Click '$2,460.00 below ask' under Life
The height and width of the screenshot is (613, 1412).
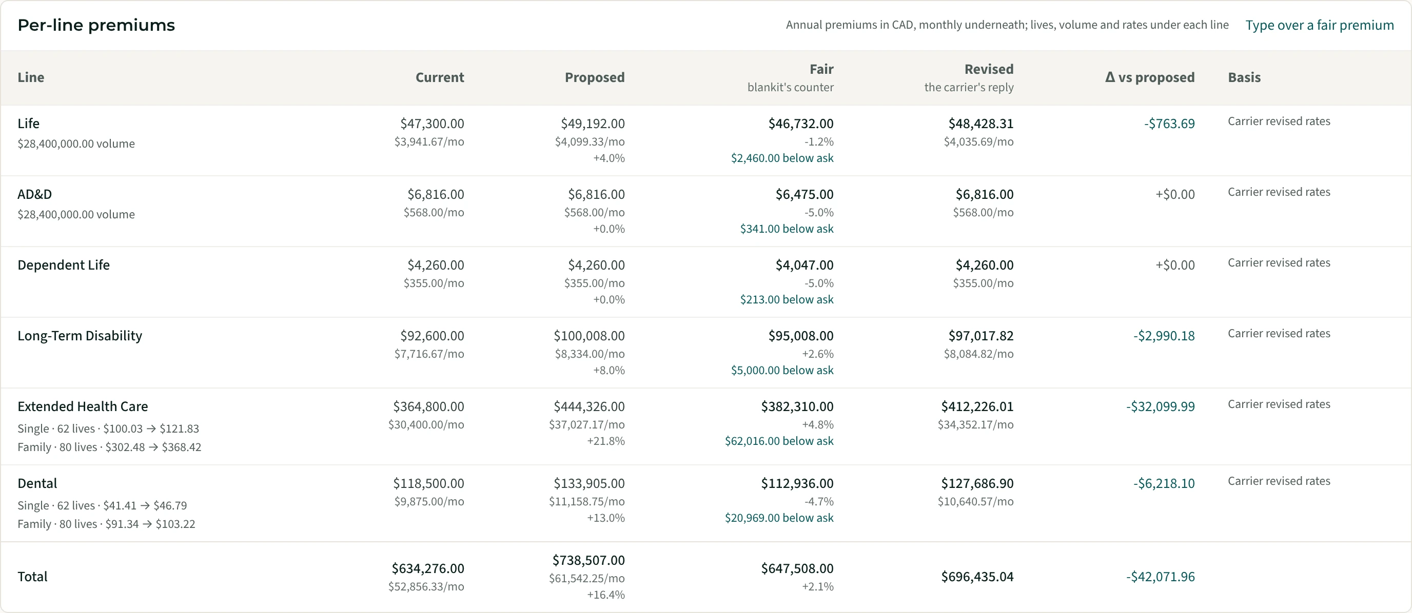782,158
